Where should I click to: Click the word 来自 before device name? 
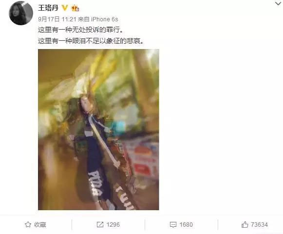coord(84,19)
